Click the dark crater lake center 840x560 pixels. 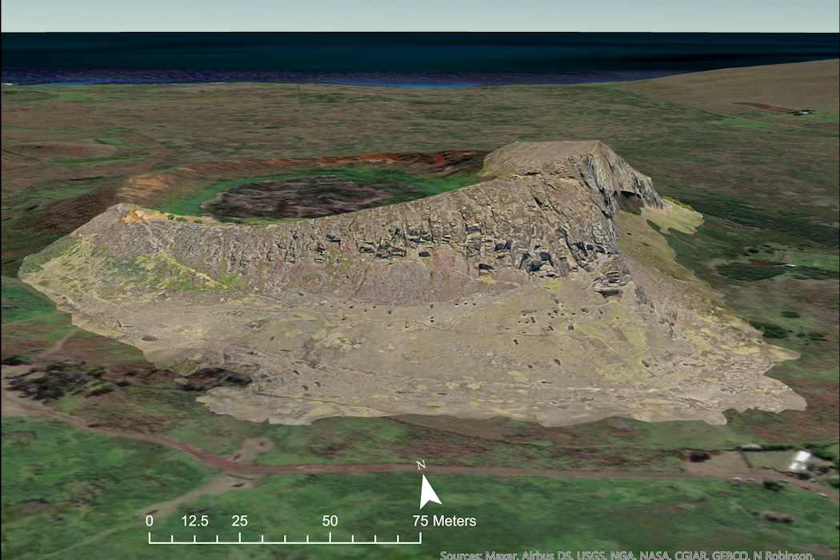[312, 196]
